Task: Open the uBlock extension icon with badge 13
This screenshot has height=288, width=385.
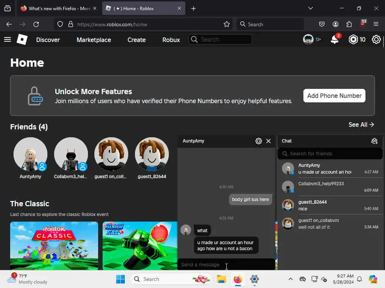Action: click(x=363, y=24)
